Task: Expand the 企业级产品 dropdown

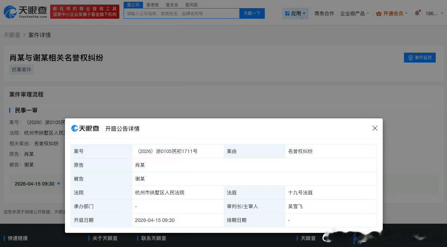Action: (x=354, y=13)
